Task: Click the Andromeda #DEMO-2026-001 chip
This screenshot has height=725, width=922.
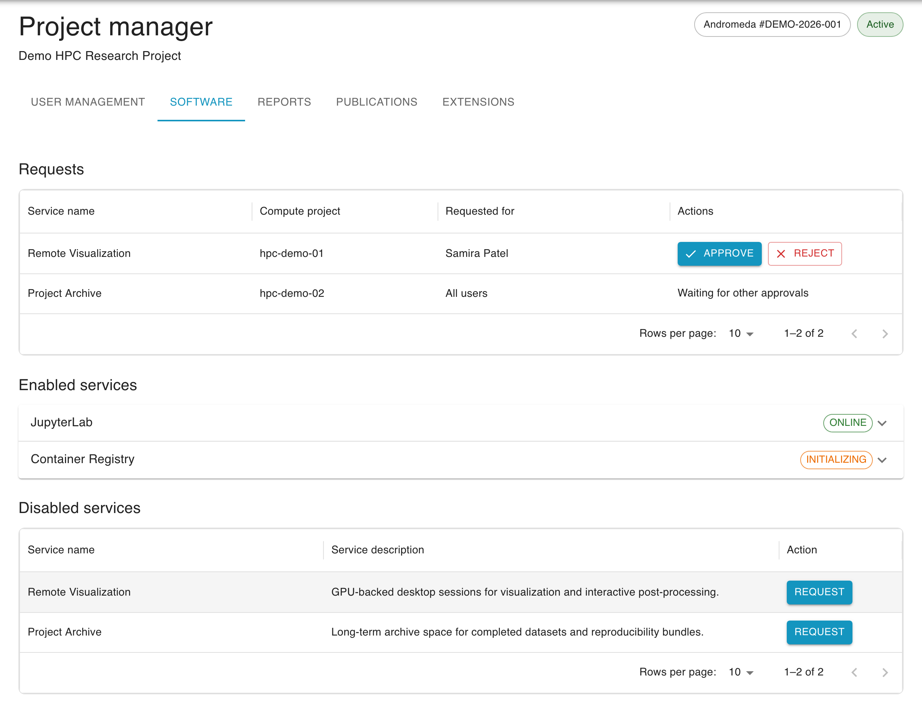Action: pos(772,25)
